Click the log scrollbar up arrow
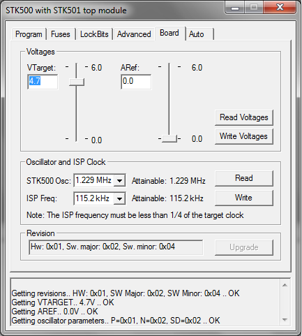Viewport: 302px width, 336px height. pos(285,285)
